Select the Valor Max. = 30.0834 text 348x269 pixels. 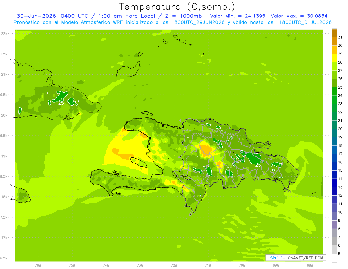[x=299, y=16]
